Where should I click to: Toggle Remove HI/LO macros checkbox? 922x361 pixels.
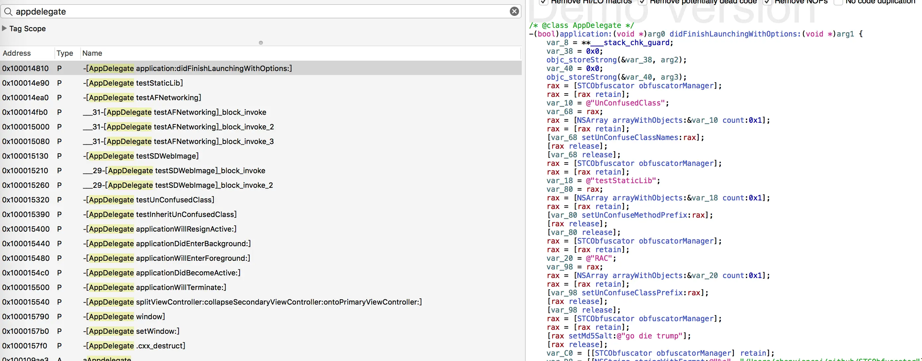coord(544,2)
